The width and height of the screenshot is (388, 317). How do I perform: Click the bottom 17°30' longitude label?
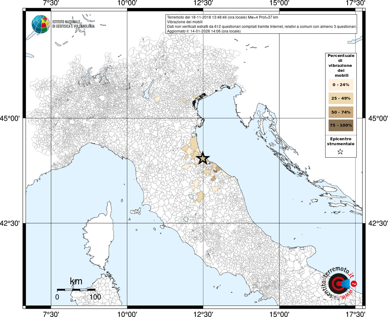click(x=356, y=314)
